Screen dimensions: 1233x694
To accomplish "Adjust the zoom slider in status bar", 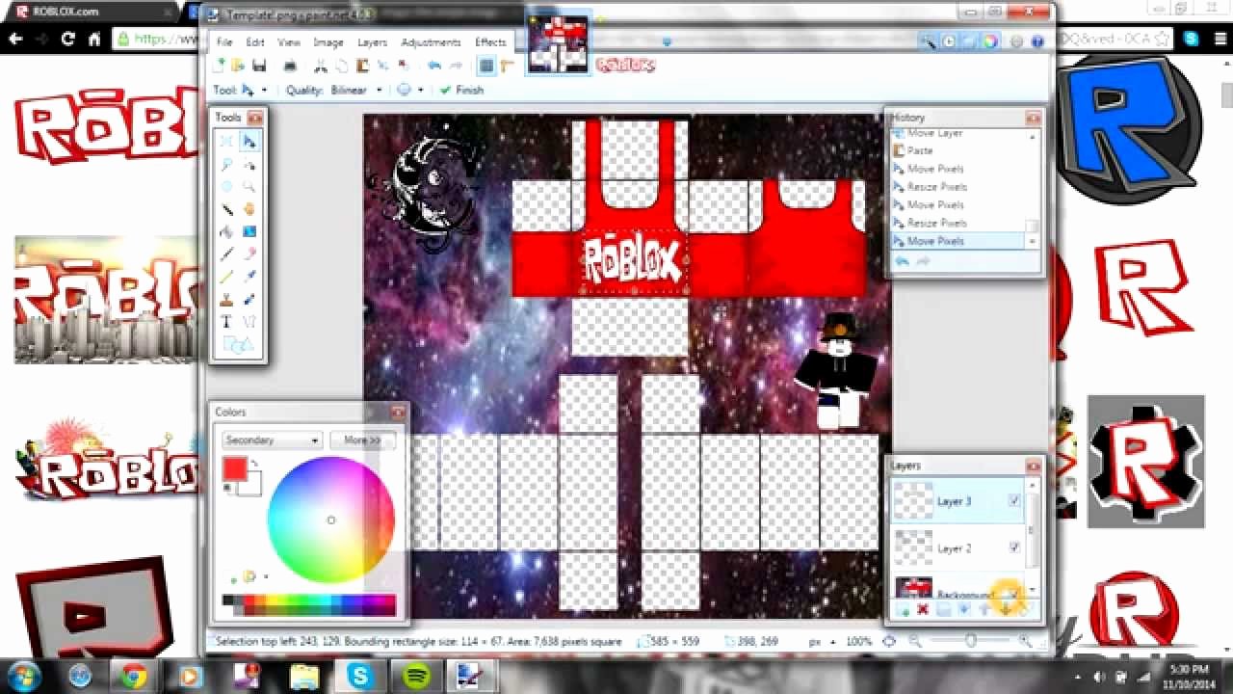I will pyautogui.click(x=970, y=641).
